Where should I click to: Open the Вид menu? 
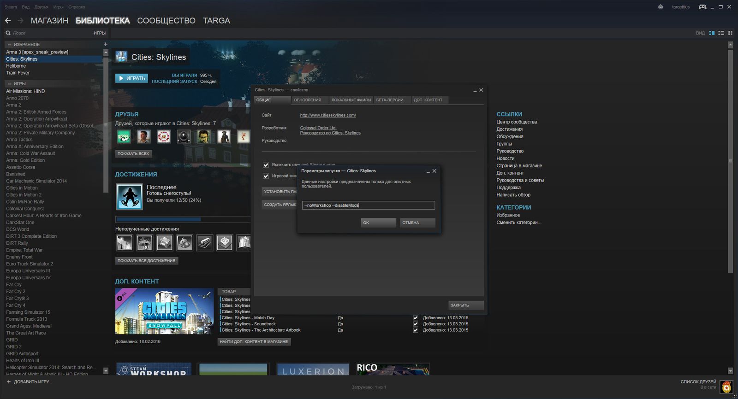coord(26,7)
